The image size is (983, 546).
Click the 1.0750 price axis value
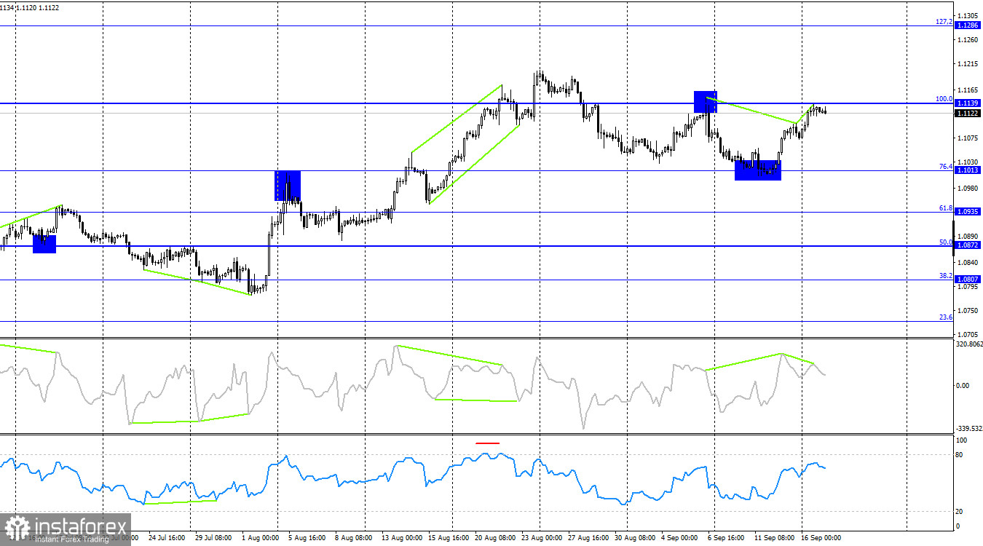pos(968,311)
